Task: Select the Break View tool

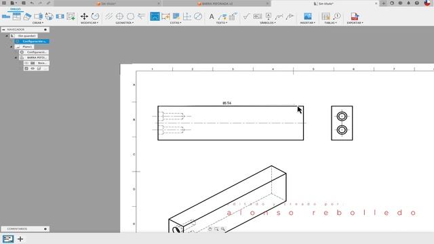Action: pos(60,16)
